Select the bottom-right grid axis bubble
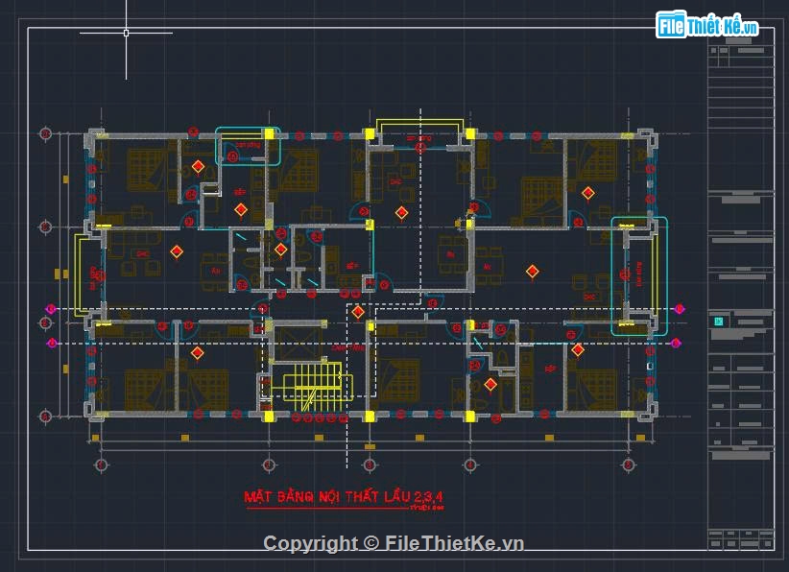This screenshot has width=789, height=572. (x=628, y=465)
